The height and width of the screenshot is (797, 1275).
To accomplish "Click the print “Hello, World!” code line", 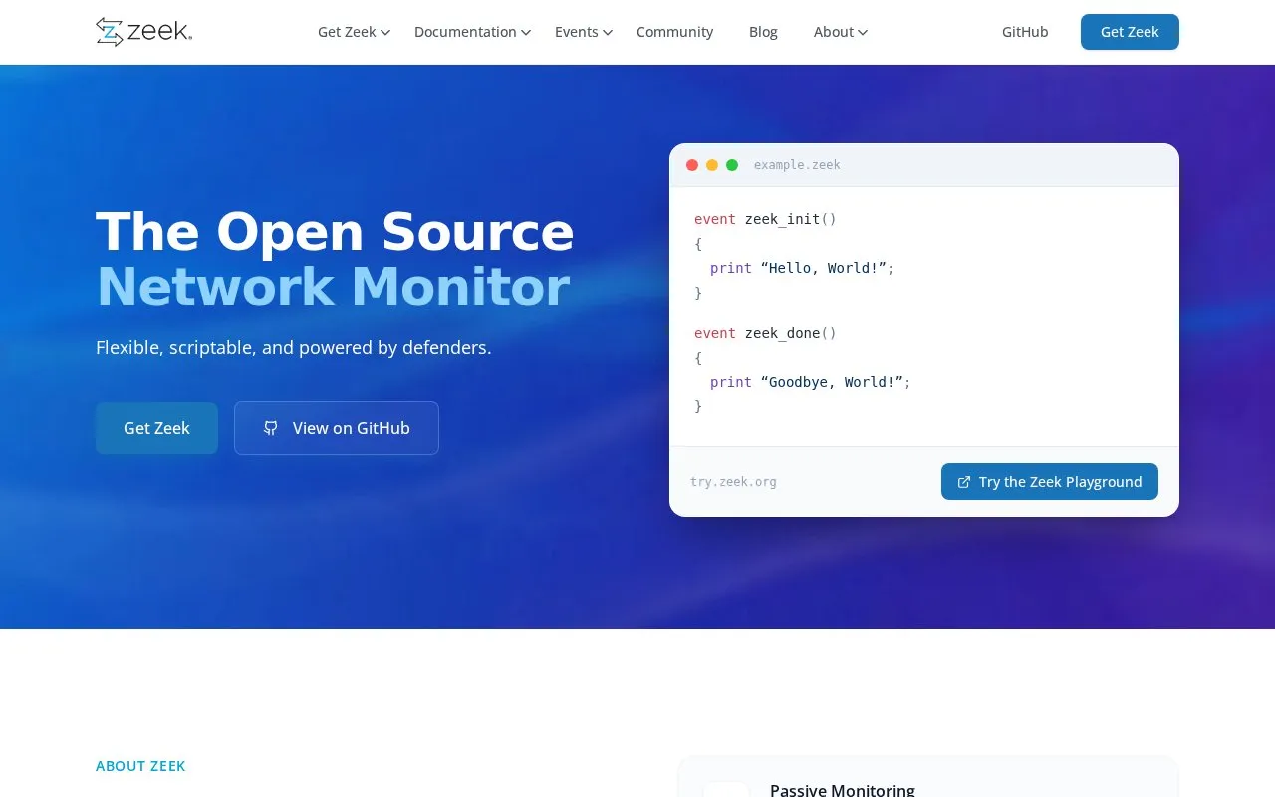I will [802, 268].
